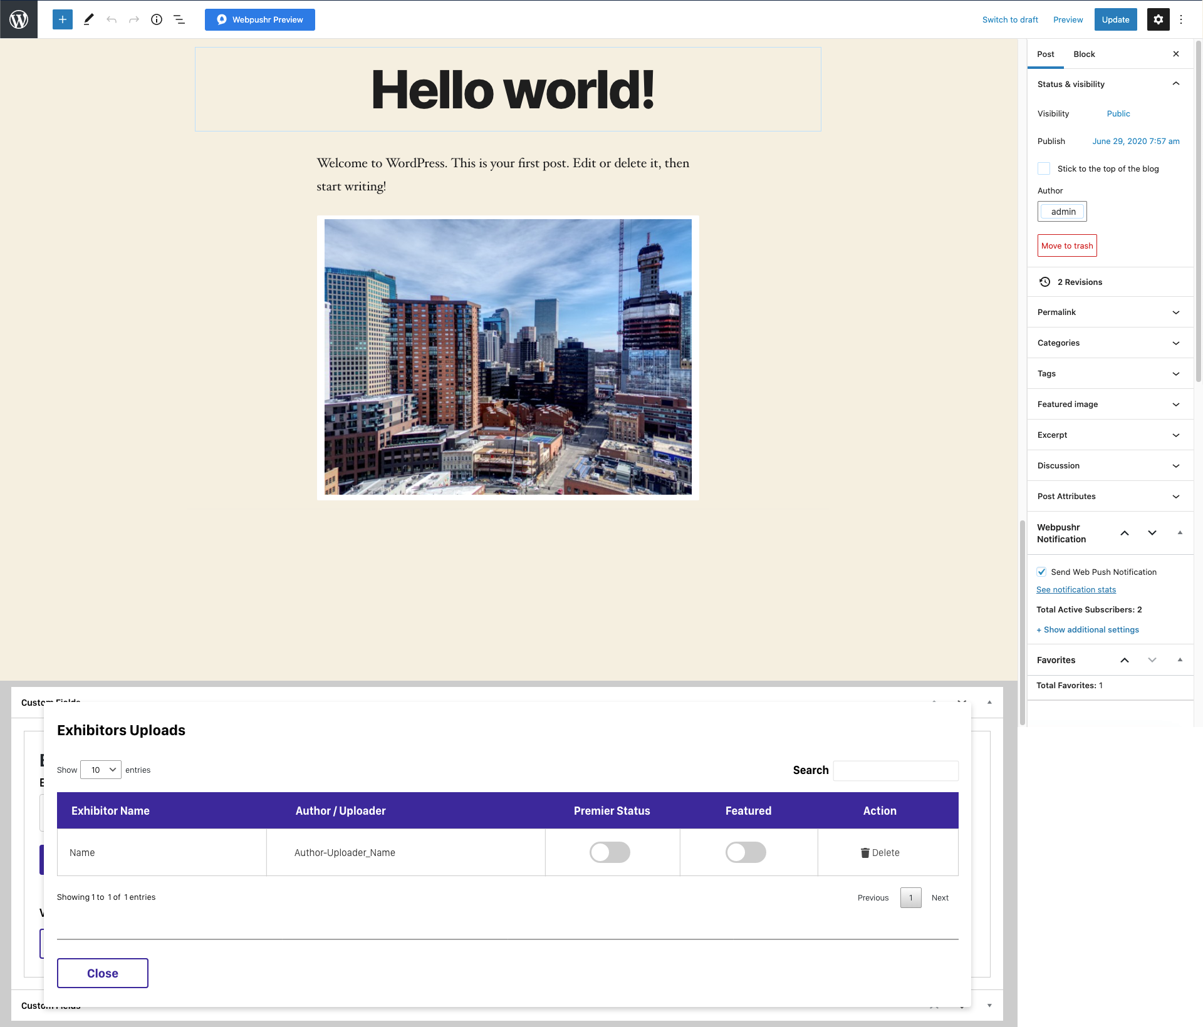Click the settings gear icon
The image size is (1203, 1027).
point(1158,19)
